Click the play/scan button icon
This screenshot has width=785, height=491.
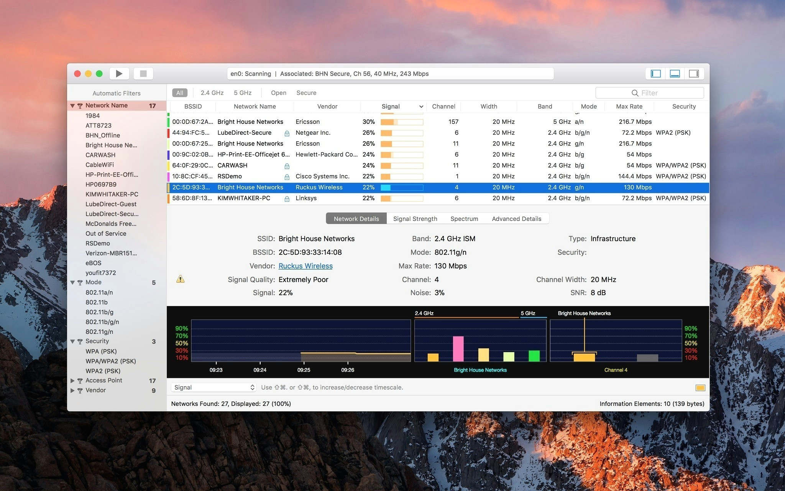tap(120, 74)
